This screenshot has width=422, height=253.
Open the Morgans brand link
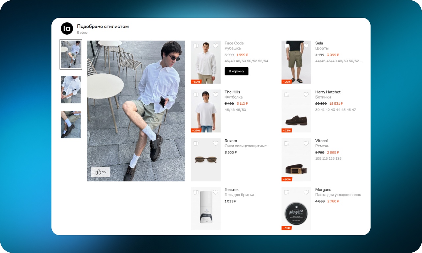tap(323, 189)
